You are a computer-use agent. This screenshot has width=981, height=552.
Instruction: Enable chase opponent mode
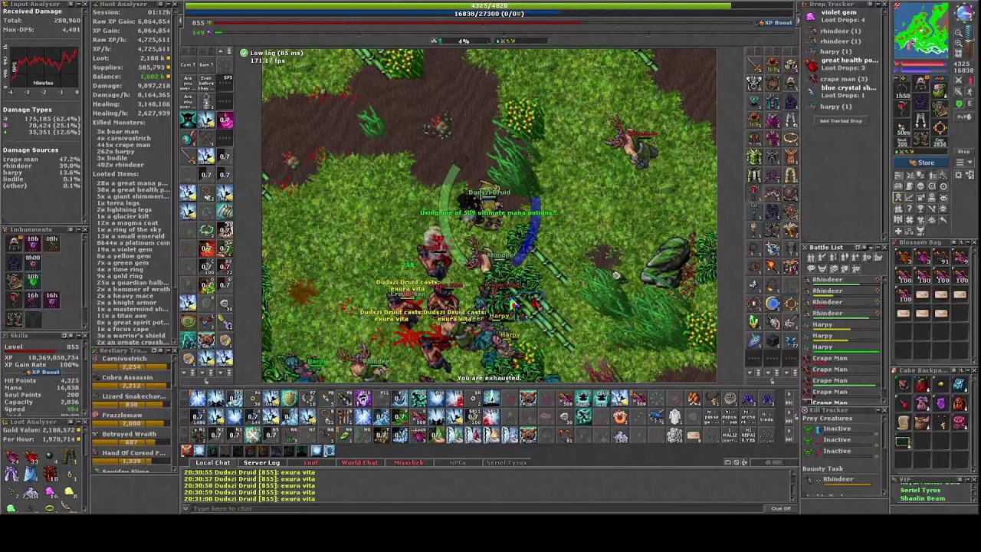(x=970, y=91)
